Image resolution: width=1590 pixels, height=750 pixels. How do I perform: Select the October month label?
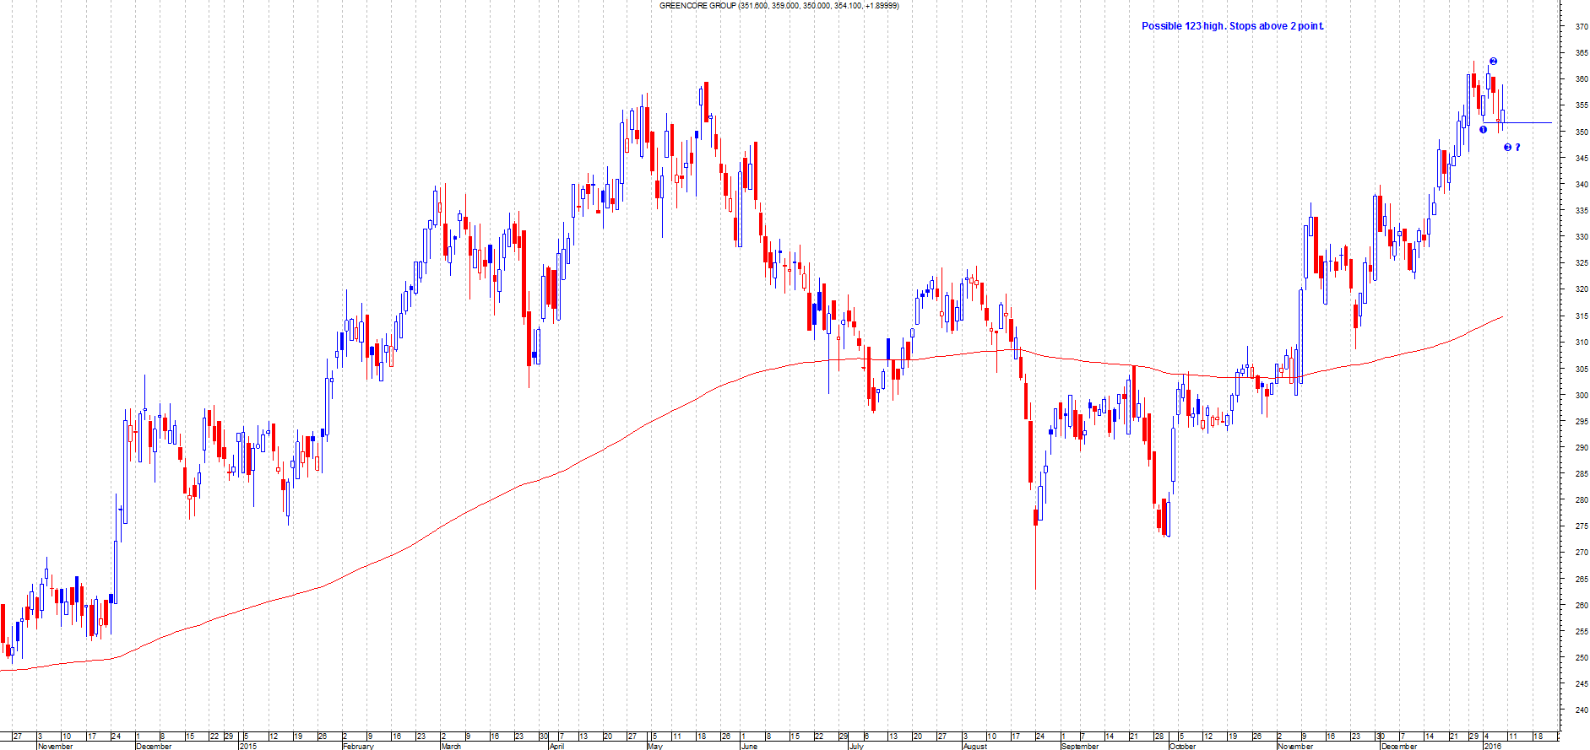pyautogui.click(x=1183, y=746)
